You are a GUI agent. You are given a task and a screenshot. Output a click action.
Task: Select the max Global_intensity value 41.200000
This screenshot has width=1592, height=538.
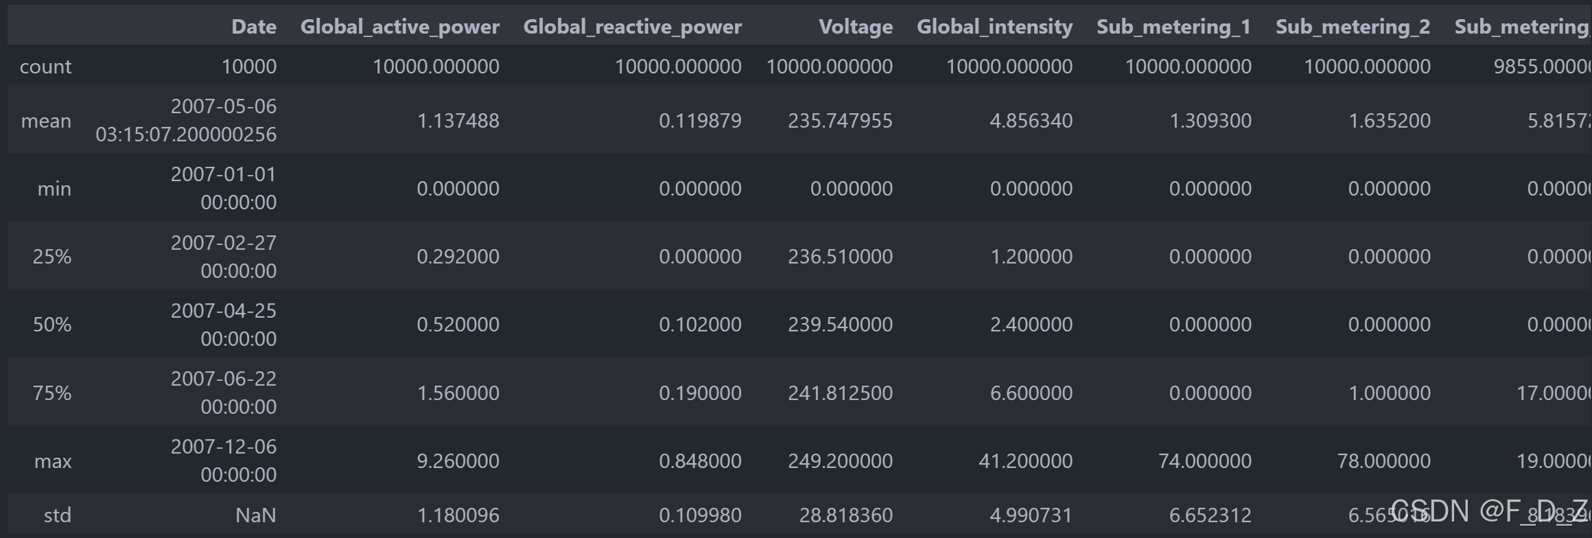point(1025,461)
